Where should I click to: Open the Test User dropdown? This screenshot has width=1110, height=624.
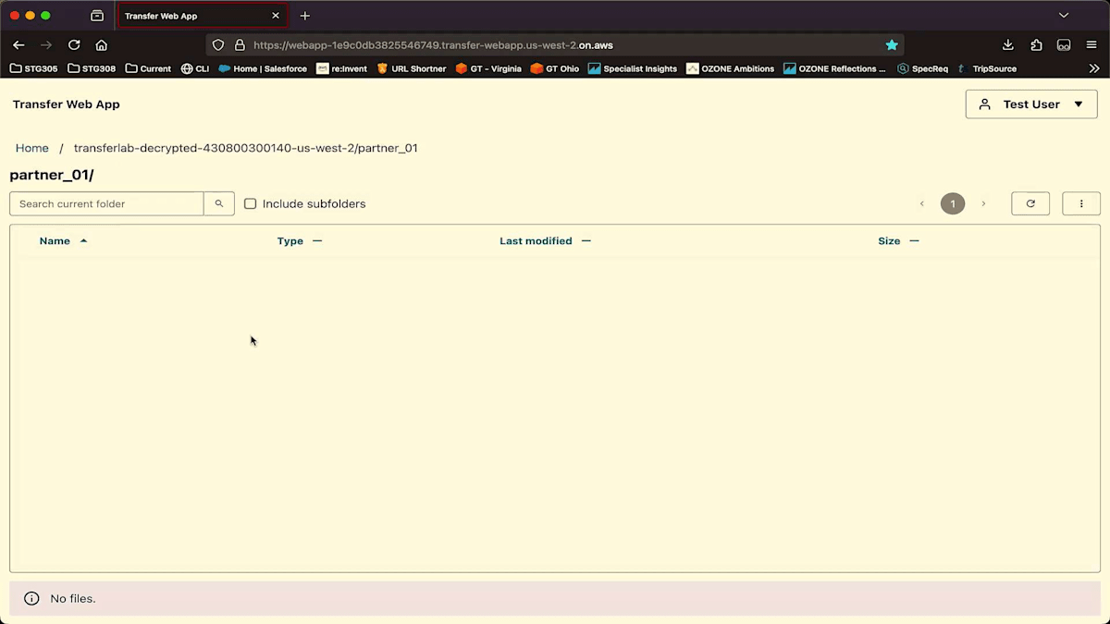click(1031, 104)
